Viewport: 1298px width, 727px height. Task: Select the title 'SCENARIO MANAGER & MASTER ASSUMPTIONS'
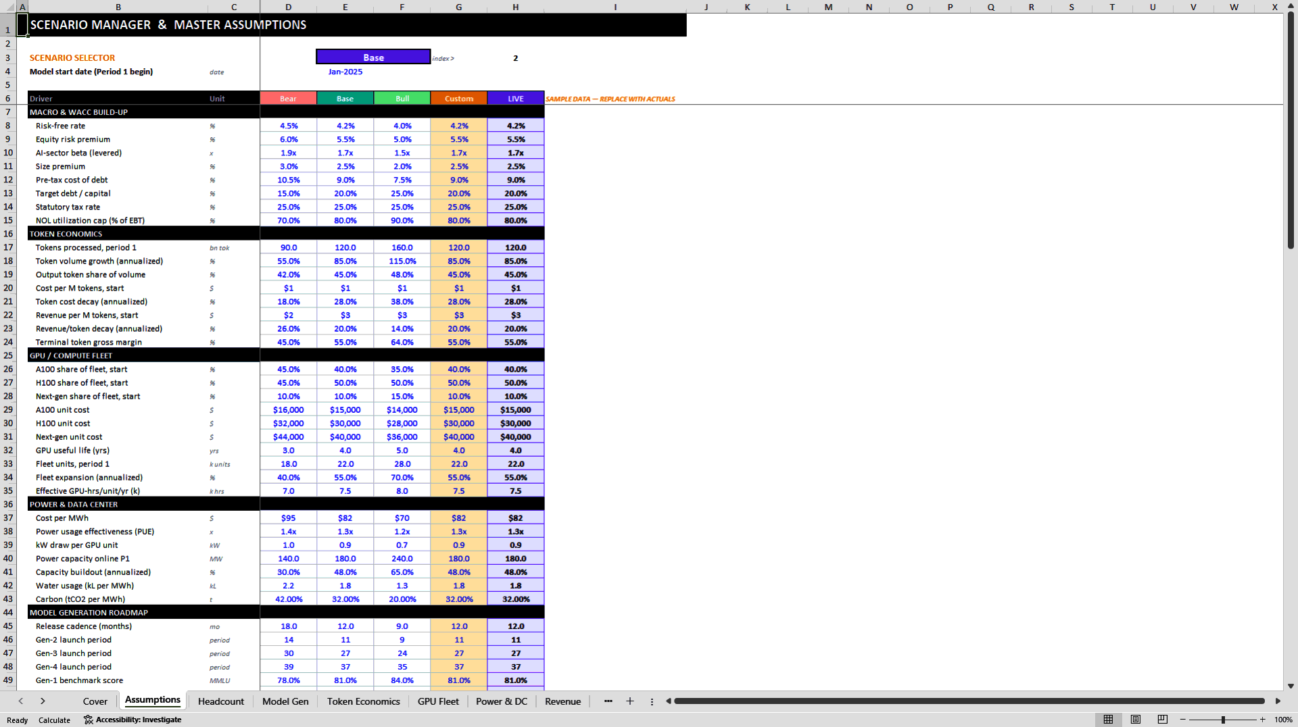pos(168,25)
